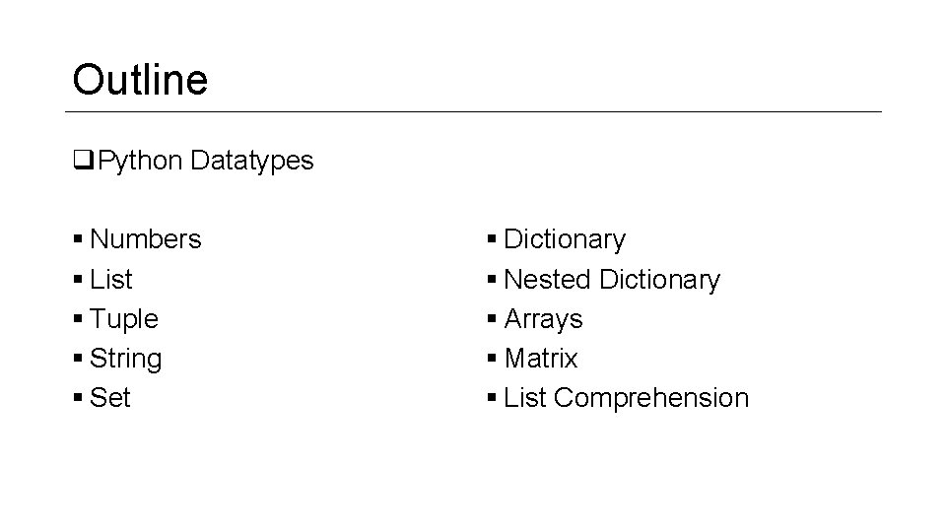Click the square bullet beside Tuple

coord(78,318)
